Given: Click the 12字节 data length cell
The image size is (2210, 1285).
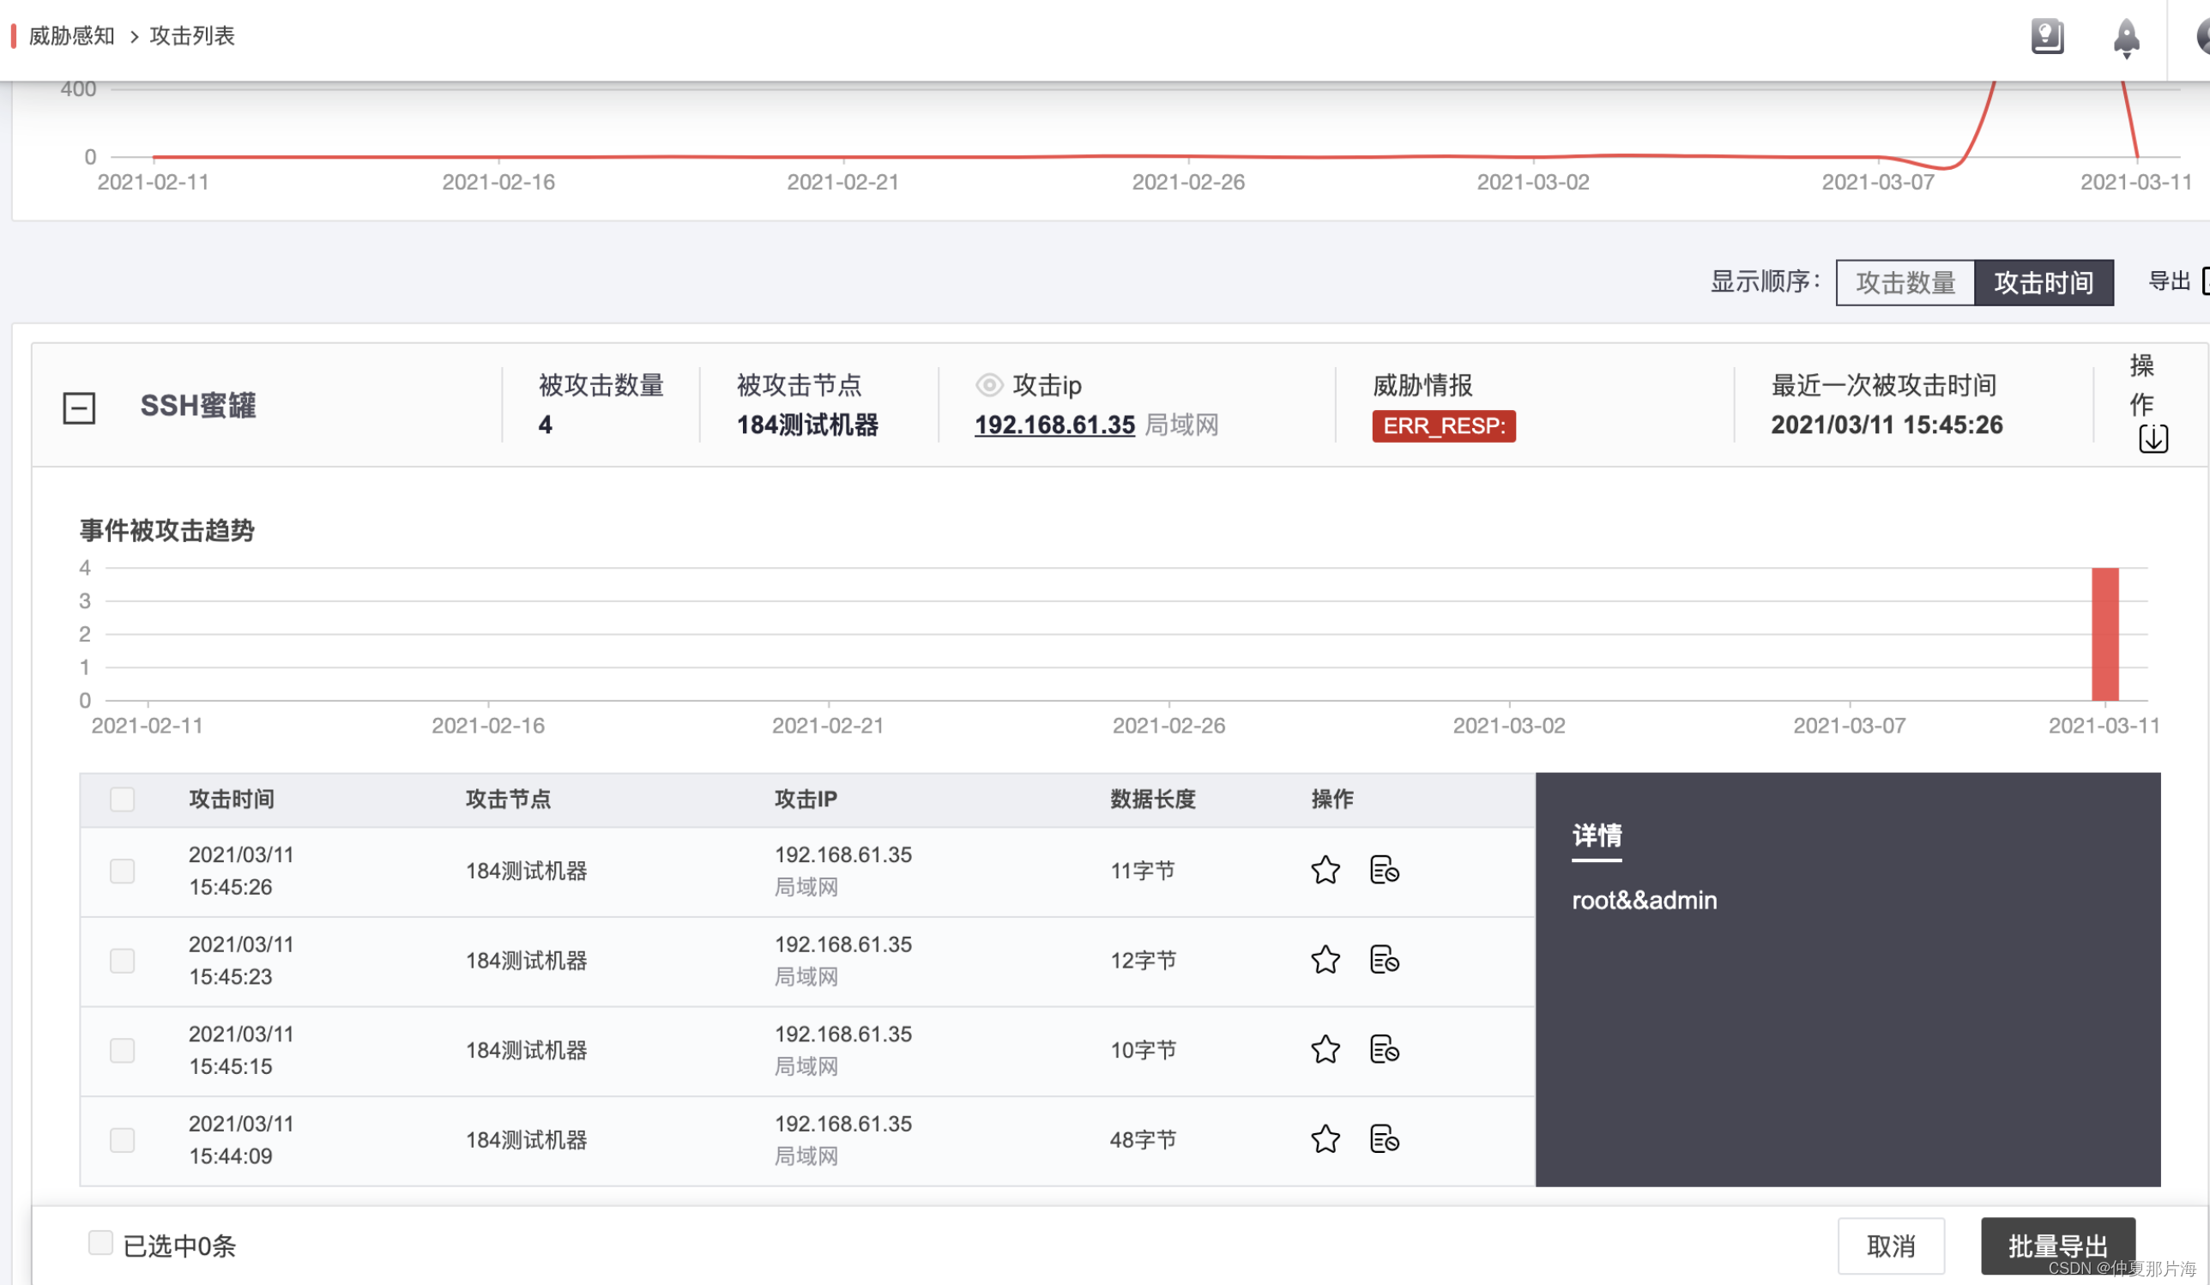Looking at the screenshot, I should tap(1142, 961).
